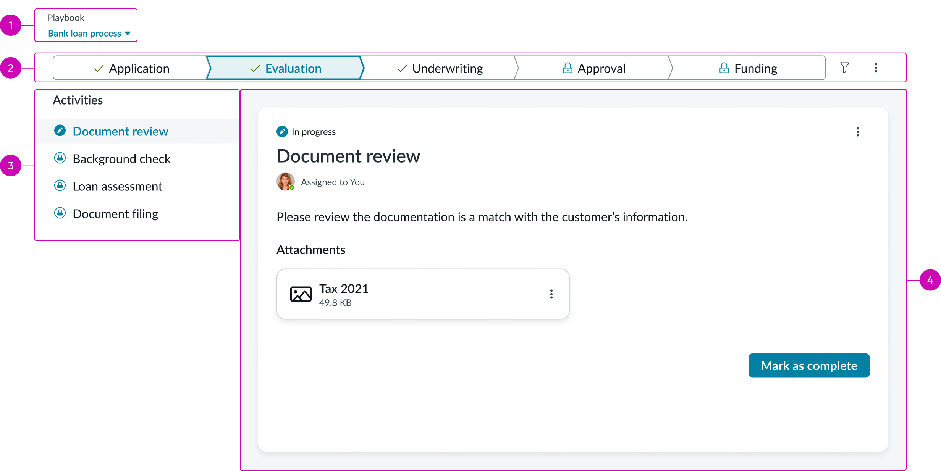Switch to the Underwriting stage
The height and width of the screenshot is (471, 941).
[440, 68]
